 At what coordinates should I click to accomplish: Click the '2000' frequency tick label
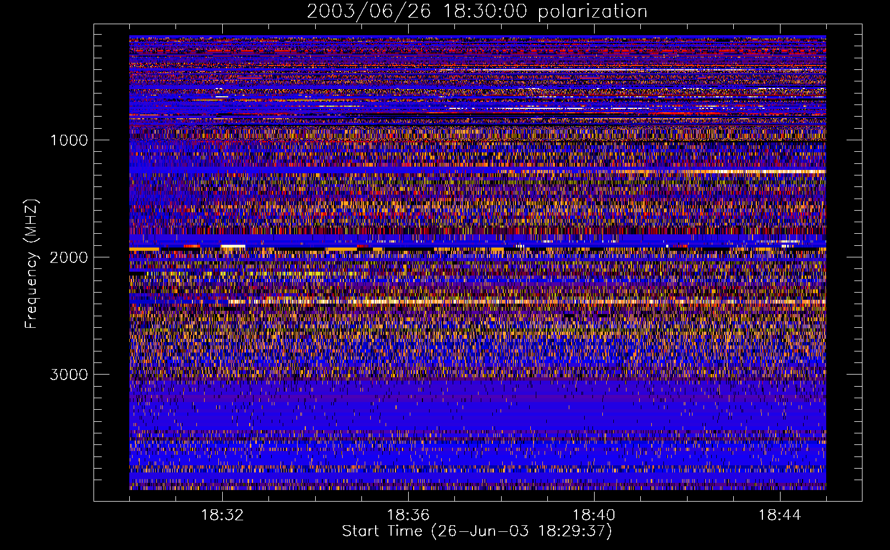[x=69, y=257]
